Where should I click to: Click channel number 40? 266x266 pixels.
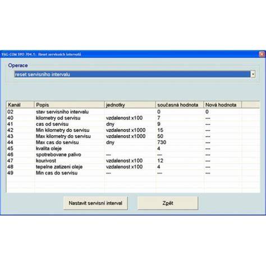click(x=10, y=118)
